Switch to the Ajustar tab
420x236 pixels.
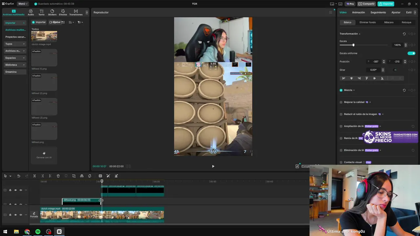[x=396, y=12]
